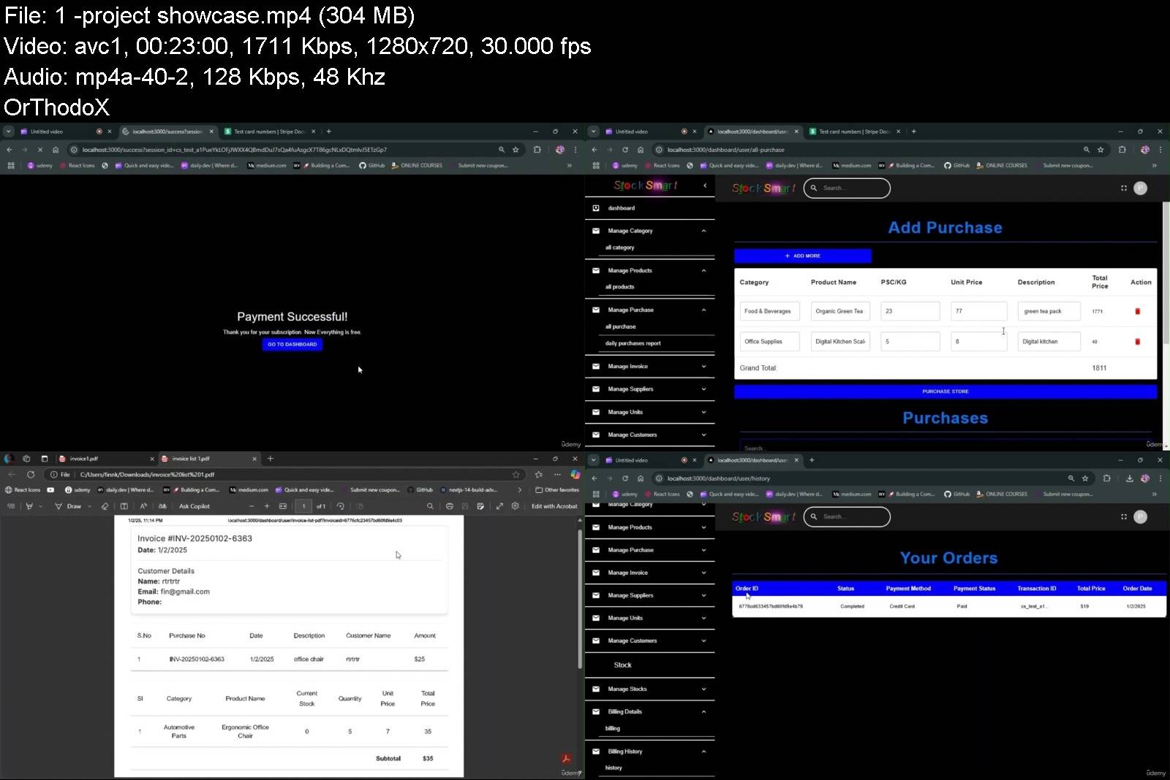Open ONLINE COURSES bookmark in the Payment window
Screen dimensions: 1170x780
[x=417, y=166]
